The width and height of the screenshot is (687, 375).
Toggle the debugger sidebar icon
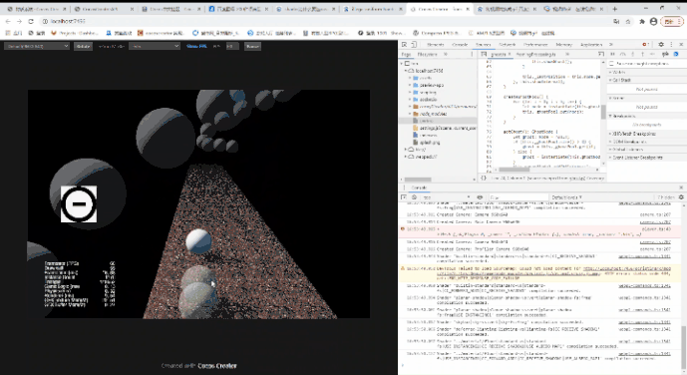click(601, 54)
